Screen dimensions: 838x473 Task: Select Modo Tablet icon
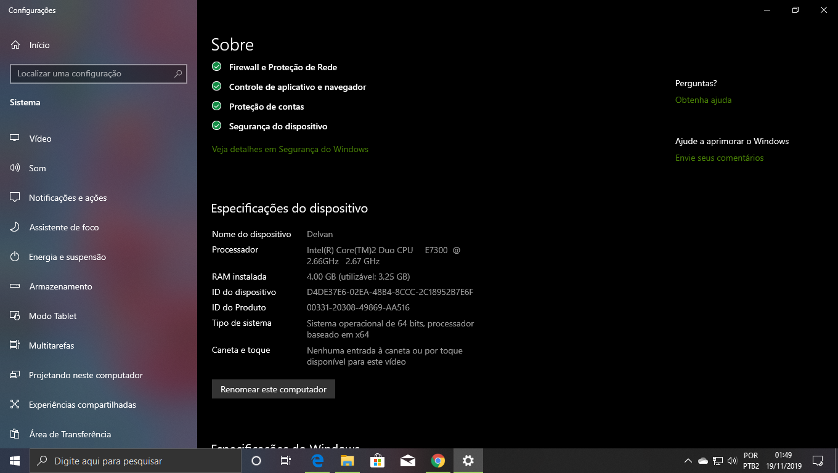tap(15, 316)
